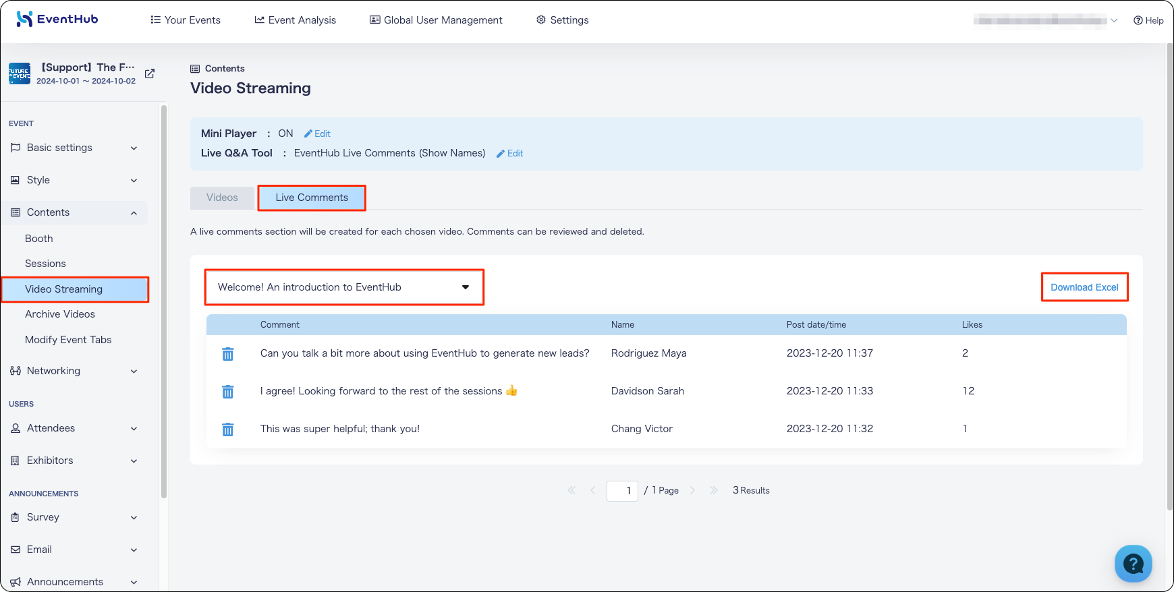Screen dimensions: 1174x592
Task: Expand the Networking section chevron
Action: pyautogui.click(x=134, y=372)
